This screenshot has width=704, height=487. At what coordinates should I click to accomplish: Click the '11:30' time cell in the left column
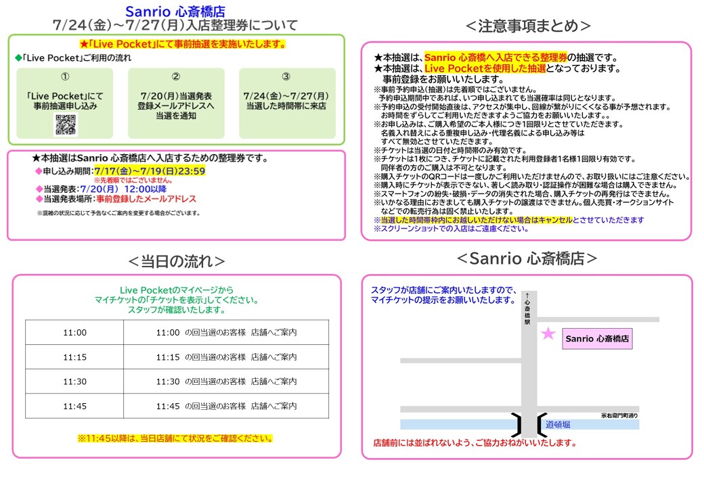pyautogui.click(x=74, y=381)
